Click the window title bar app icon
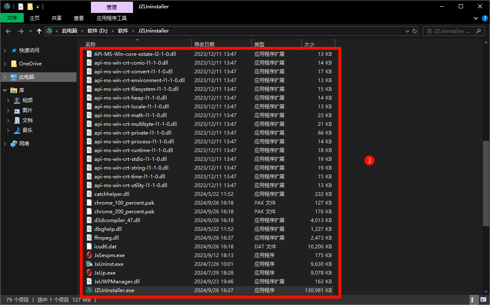 pos(7,6)
